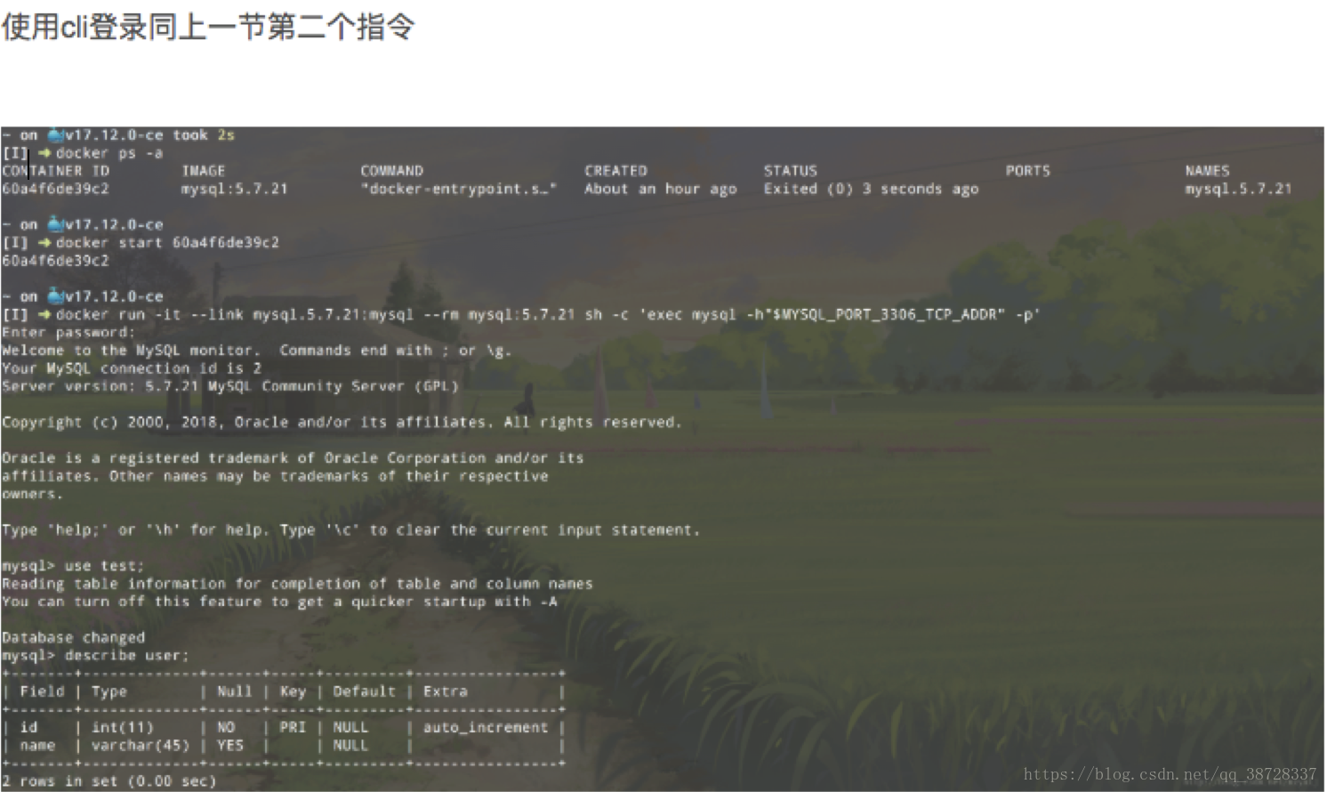Click the 'NULL' default in id row

pos(351,727)
